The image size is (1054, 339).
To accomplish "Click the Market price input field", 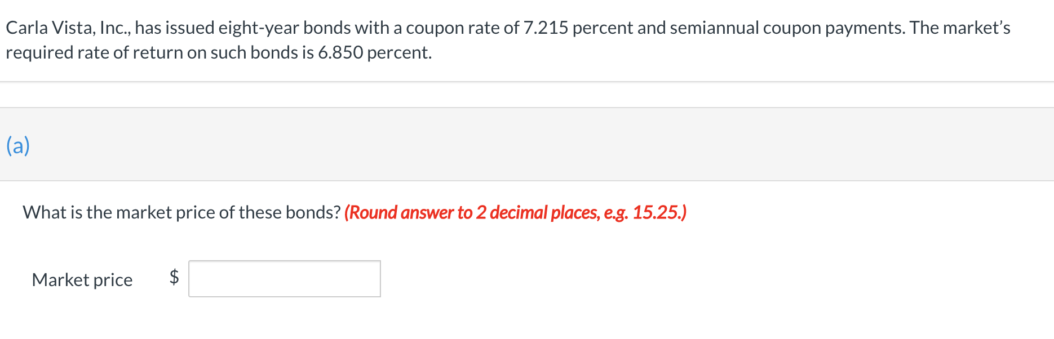I will point(285,279).
